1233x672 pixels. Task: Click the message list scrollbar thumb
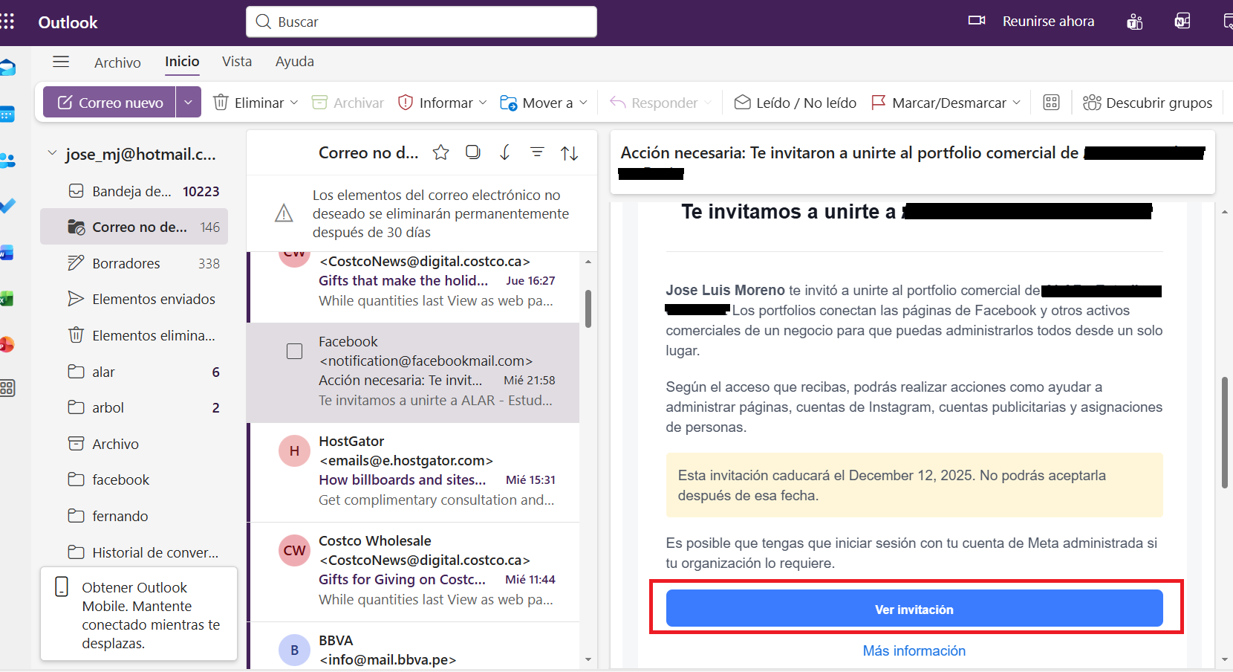point(588,308)
